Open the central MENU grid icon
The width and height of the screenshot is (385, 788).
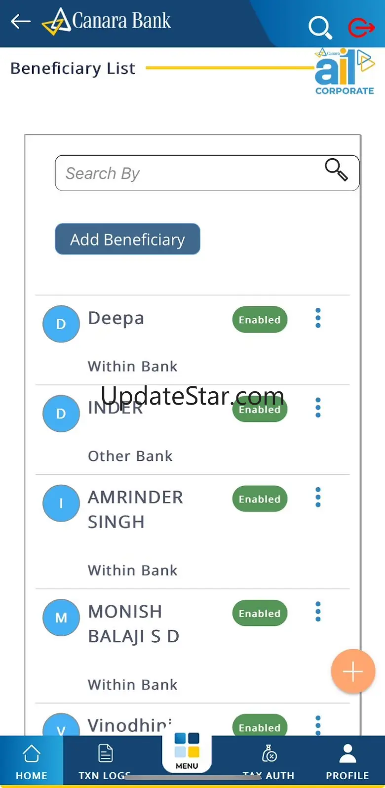187,746
